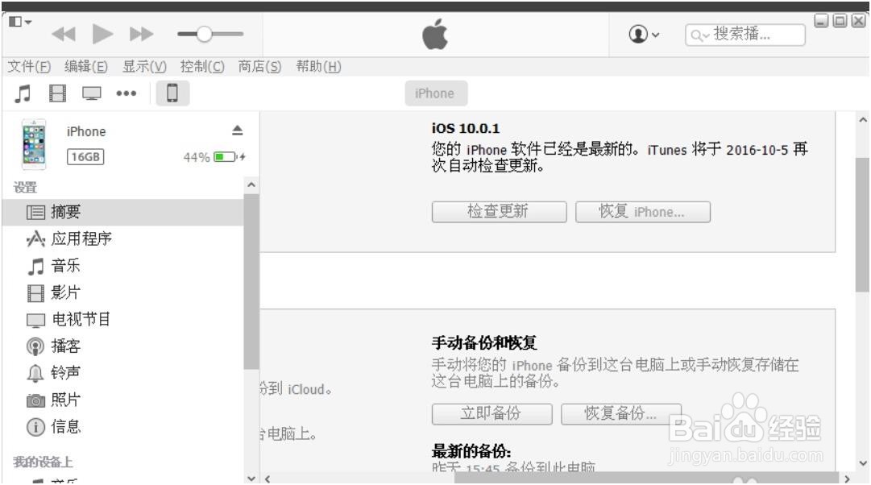871x485 pixels.
Task: Open the search magnifier options
Action: tap(699, 36)
